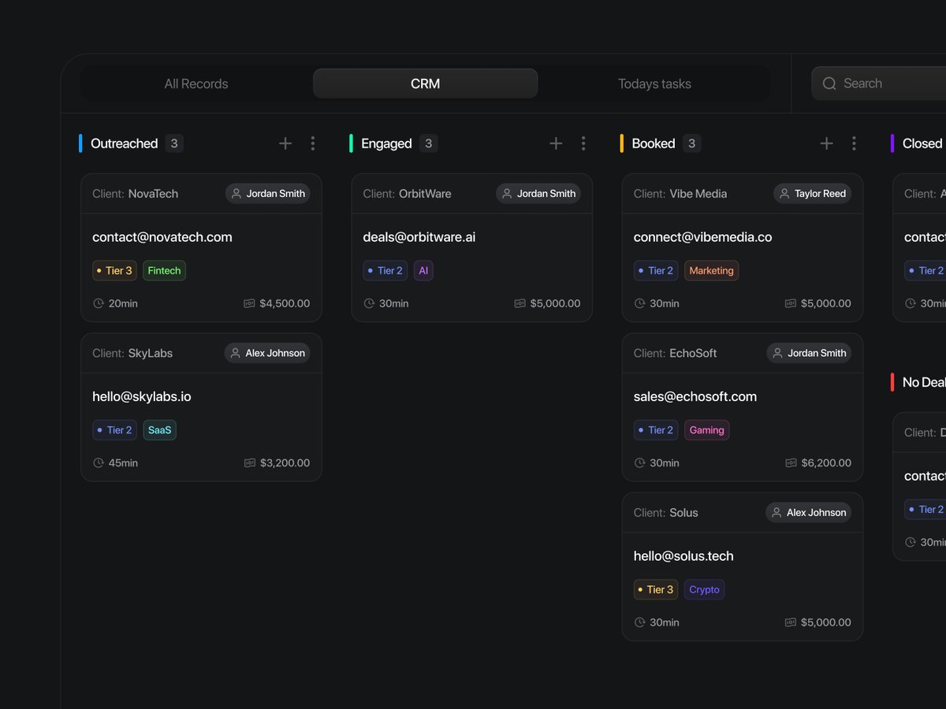Viewport: 946px width, 709px height.
Task: Click clock icon beside 20min on NovaTech card
Action: 99,303
